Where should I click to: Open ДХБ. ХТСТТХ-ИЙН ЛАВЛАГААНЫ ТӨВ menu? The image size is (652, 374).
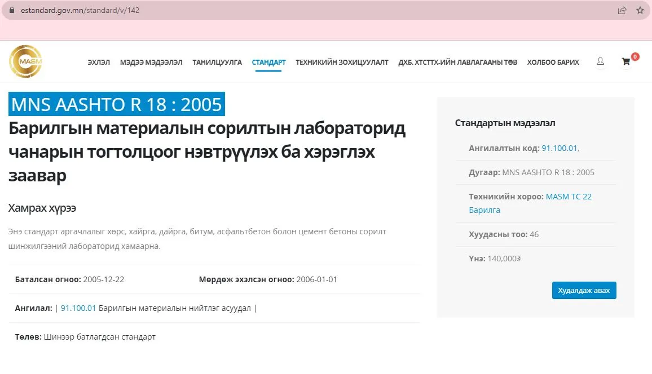point(458,63)
